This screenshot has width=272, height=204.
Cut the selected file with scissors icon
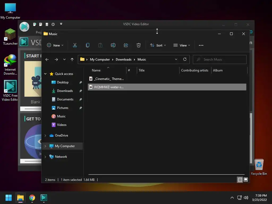click(75, 45)
